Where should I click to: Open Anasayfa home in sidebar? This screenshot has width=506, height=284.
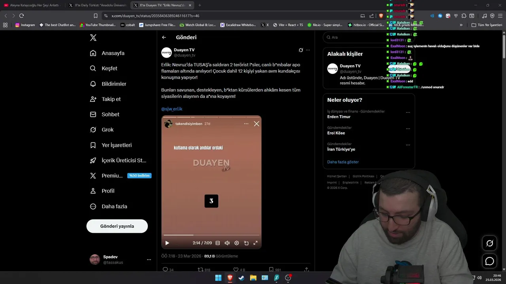107,53
